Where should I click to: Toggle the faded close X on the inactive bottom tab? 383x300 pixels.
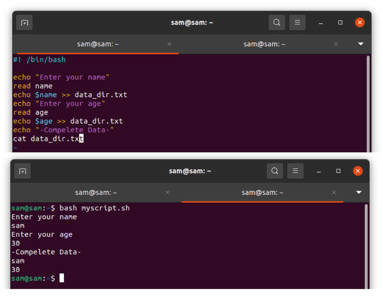pyautogui.click(x=167, y=193)
